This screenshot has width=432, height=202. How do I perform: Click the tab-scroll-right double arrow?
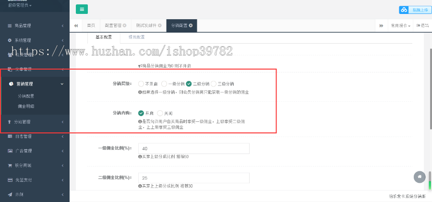pyautogui.click(x=382, y=25)
